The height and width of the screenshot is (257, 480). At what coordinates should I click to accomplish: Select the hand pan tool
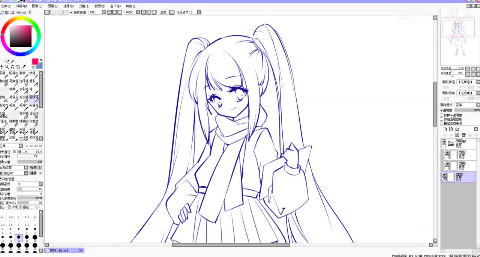(18, 67)
